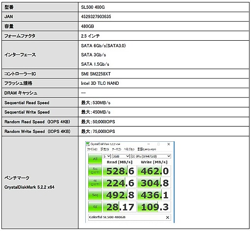Click the コントローラーIC row label
Viewport: 251px width, 231px height.
(20, 74)
